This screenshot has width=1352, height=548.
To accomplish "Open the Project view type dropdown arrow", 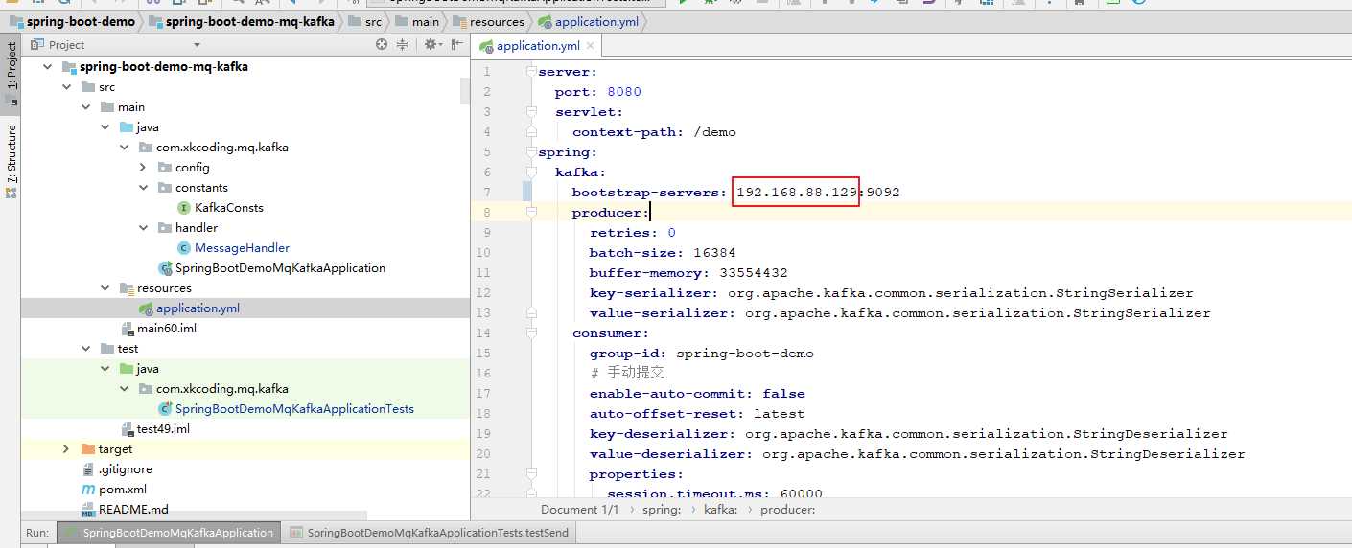I will (197, 45).
